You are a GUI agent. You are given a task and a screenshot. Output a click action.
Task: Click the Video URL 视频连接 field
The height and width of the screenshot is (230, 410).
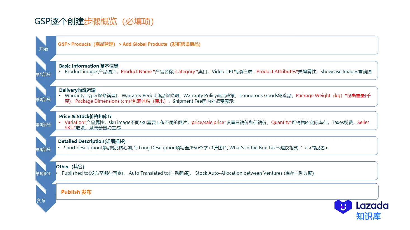click(233, 71)
